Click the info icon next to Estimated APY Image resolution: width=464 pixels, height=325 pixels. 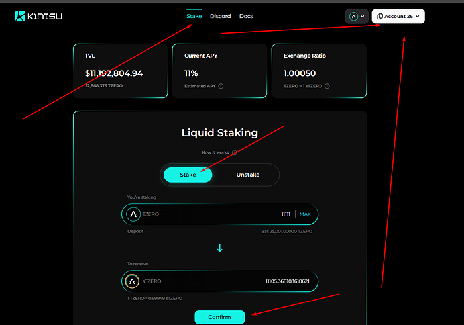(x=221, y=86)
